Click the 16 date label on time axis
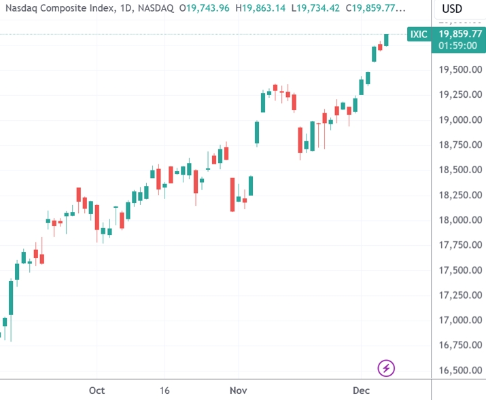Screen dimensions: 486x400 [x=164, y=390]
